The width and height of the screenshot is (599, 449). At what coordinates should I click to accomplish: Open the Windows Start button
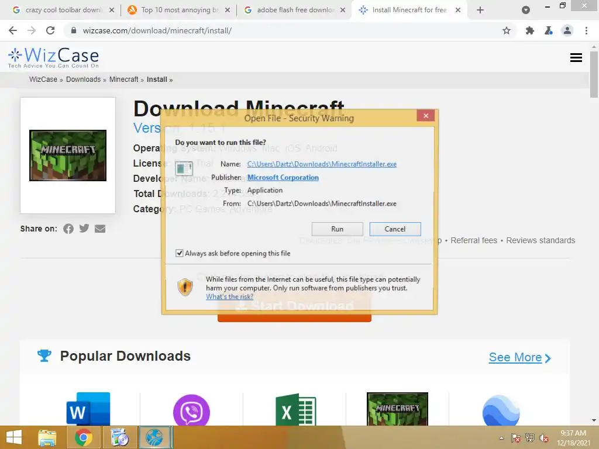click(14, 437)
